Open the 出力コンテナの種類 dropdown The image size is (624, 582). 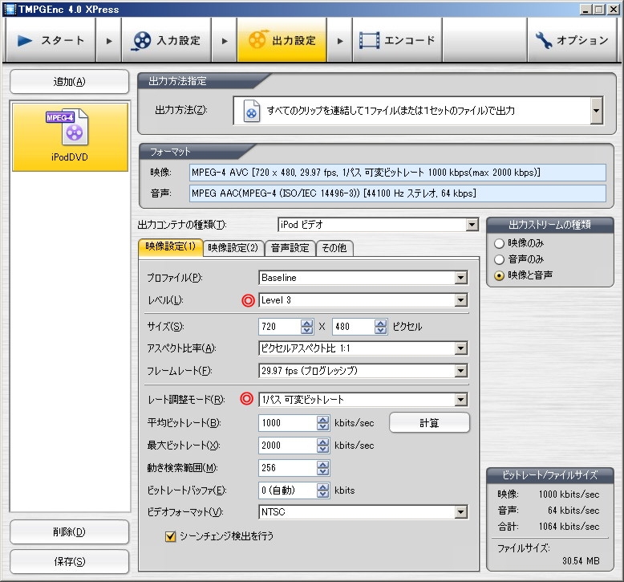(472, 225)
